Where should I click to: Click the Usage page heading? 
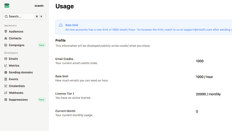pyautogui.click(x=65, y=6)
